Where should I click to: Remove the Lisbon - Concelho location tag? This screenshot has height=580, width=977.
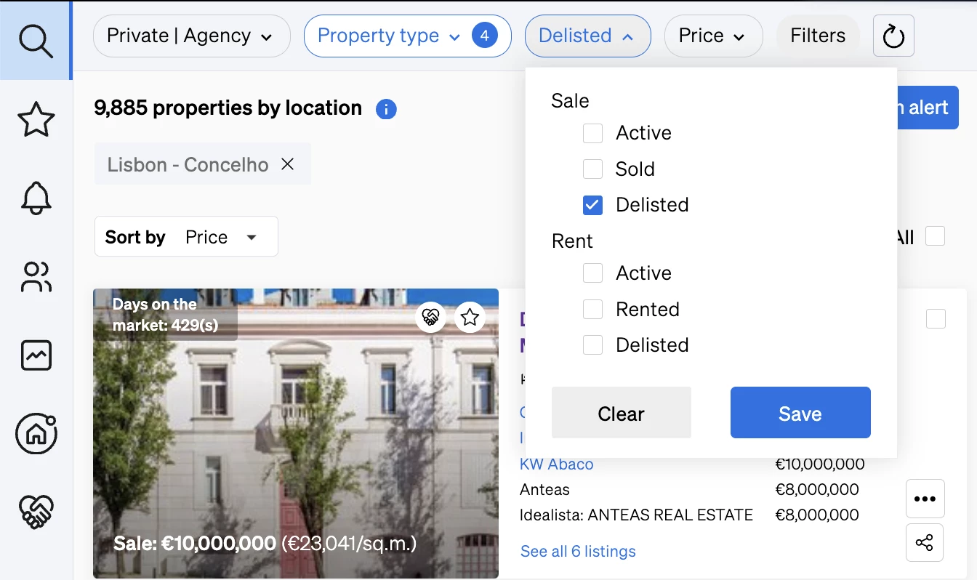tap(288, 164)
